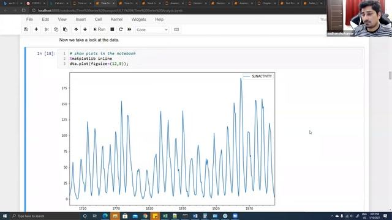This screenshot has height=220, width=392.
Task: Open the Widgets menu
Action: [138, 19]
